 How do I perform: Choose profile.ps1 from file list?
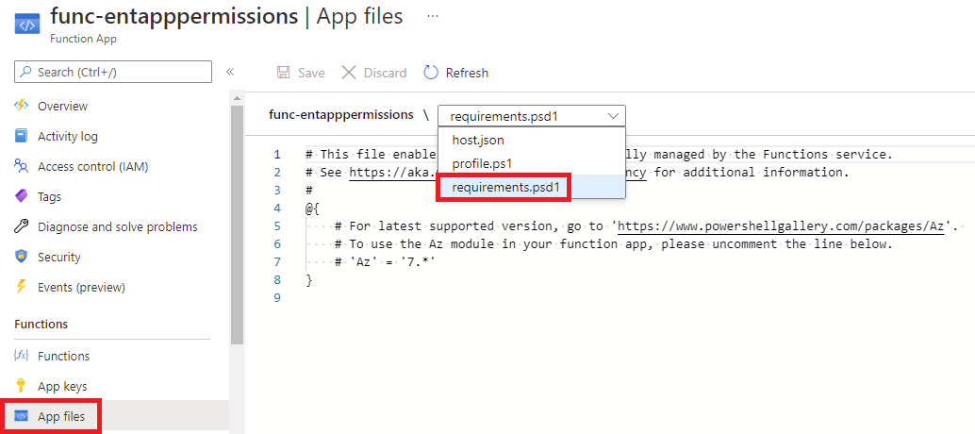coord(532,163)
